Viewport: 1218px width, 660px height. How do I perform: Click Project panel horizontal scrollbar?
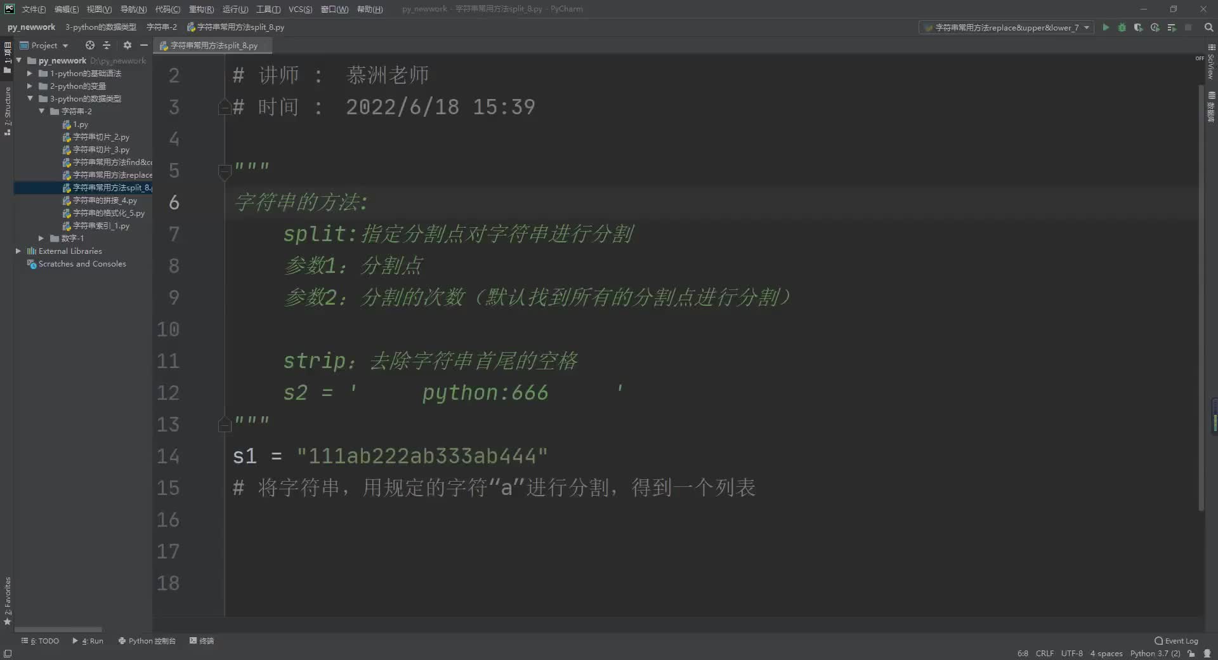point(58,629)
